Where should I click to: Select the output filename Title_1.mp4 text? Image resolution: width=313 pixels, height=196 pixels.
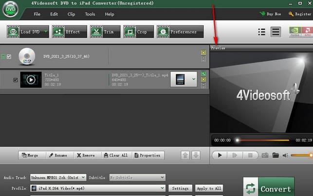(140, 75)
